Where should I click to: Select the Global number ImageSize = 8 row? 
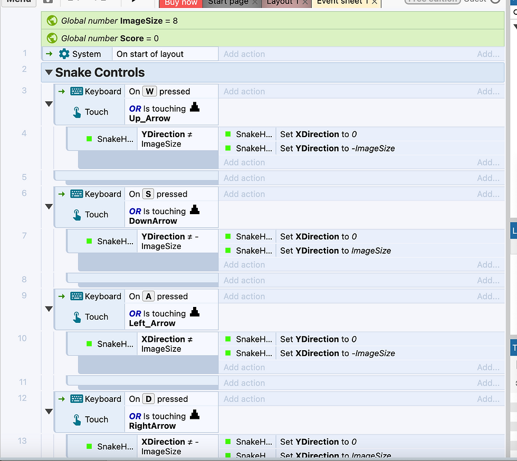click(273, 21)
